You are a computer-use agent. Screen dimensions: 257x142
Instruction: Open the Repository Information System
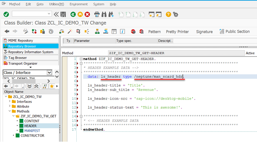click(x=31, y=52)
